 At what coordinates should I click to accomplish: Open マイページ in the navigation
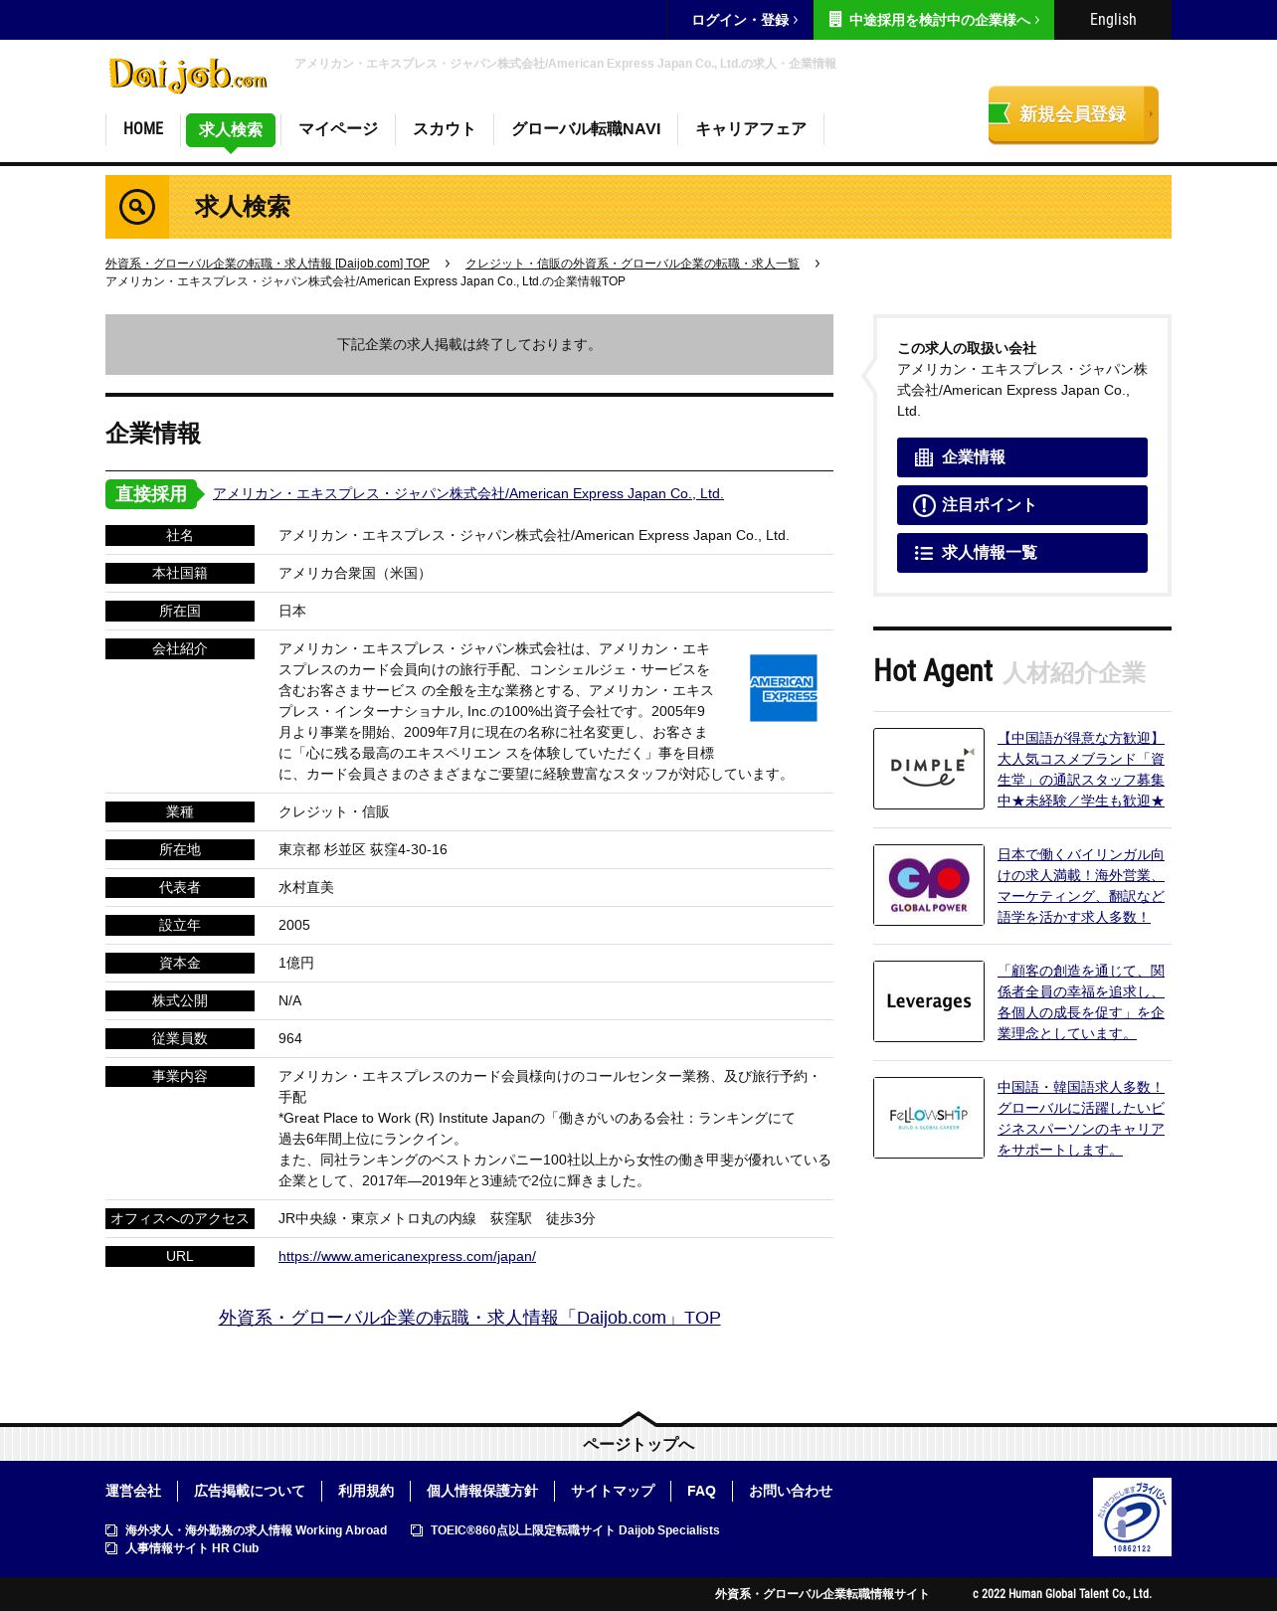[x=338, y=129]
